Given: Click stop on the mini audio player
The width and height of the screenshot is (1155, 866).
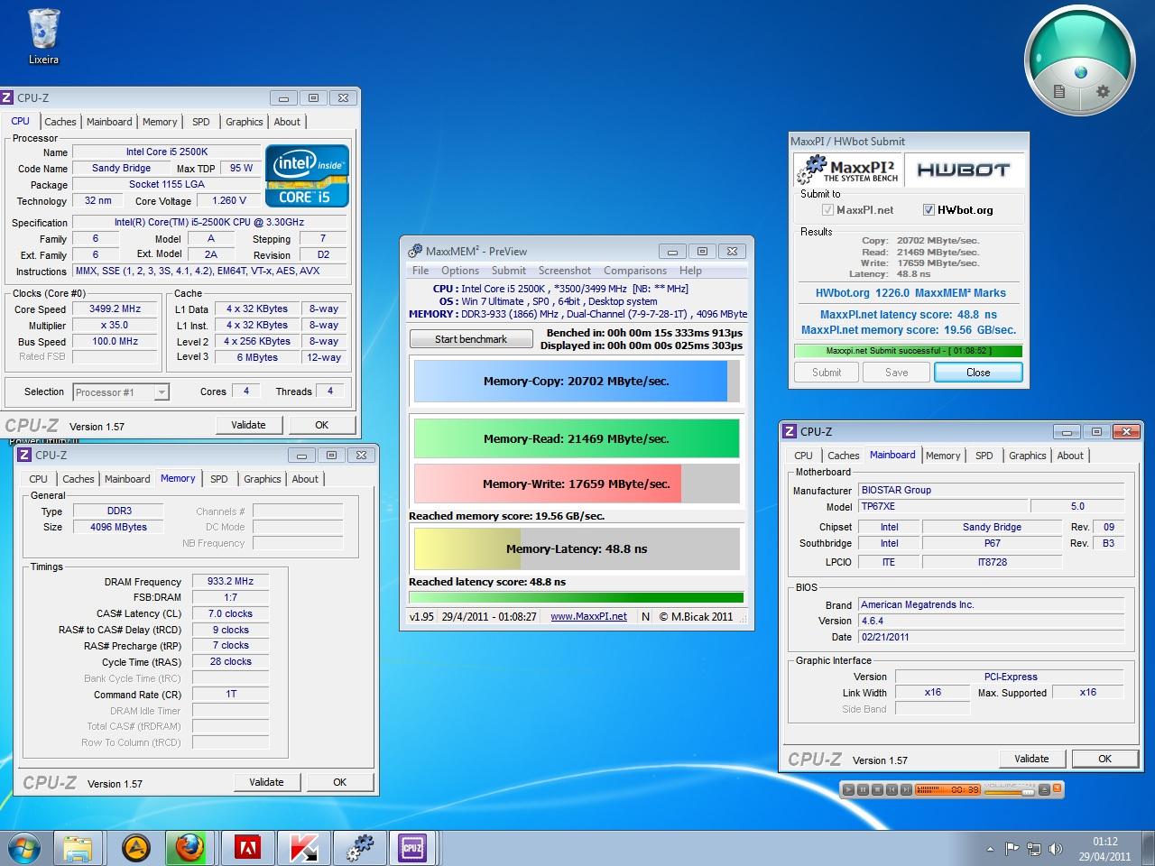Looking at the screenshot, I should point(877,789).
